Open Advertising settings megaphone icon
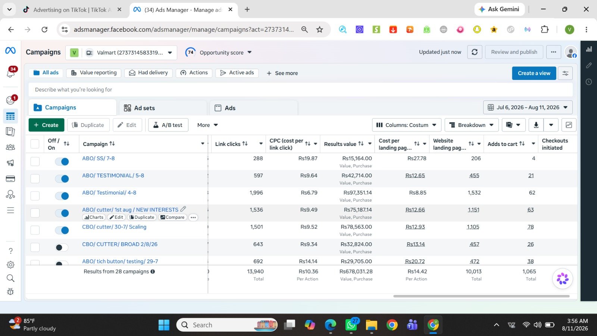 point(10,163)
